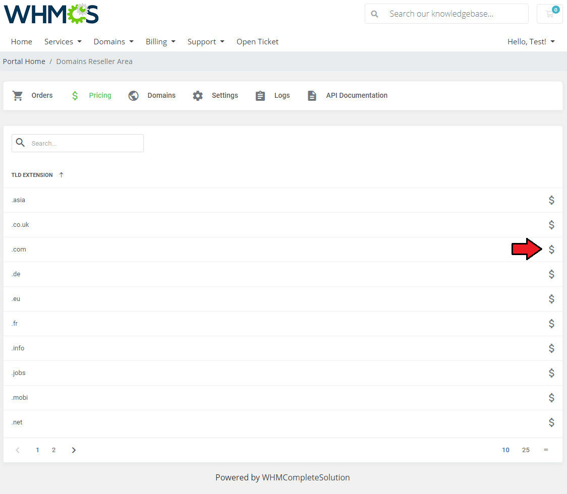Screen dimensions: 567x494
Task: Open the Hello, Test! account menu
Action: pos(531,41)
